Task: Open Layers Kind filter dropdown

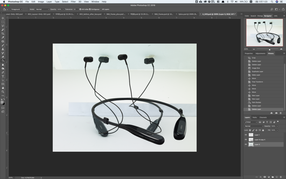Action: tap(250, 122)
